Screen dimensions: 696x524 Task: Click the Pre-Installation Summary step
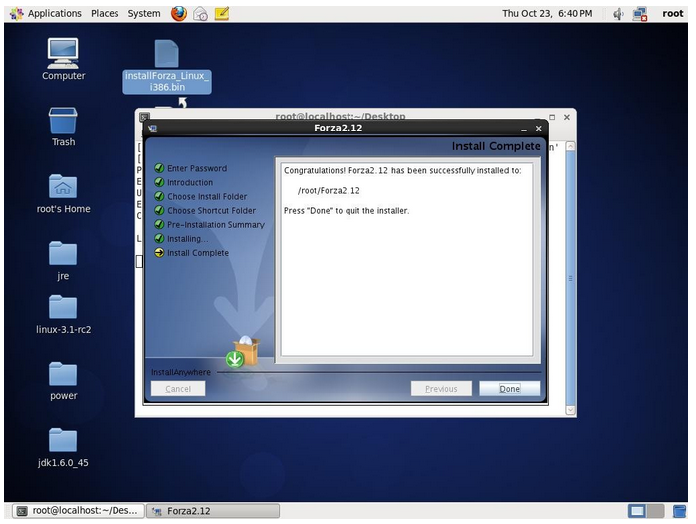coord(216,225)
